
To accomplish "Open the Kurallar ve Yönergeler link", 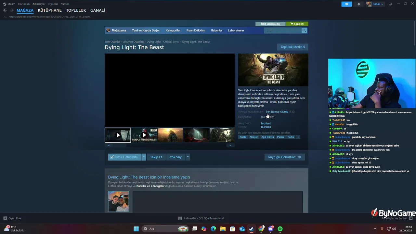I will click(150, 186).
